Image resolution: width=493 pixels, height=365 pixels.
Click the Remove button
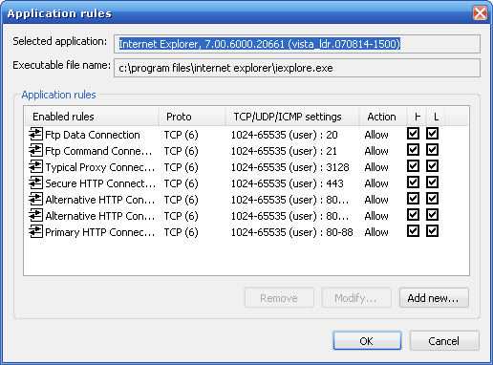coord(279,298)
